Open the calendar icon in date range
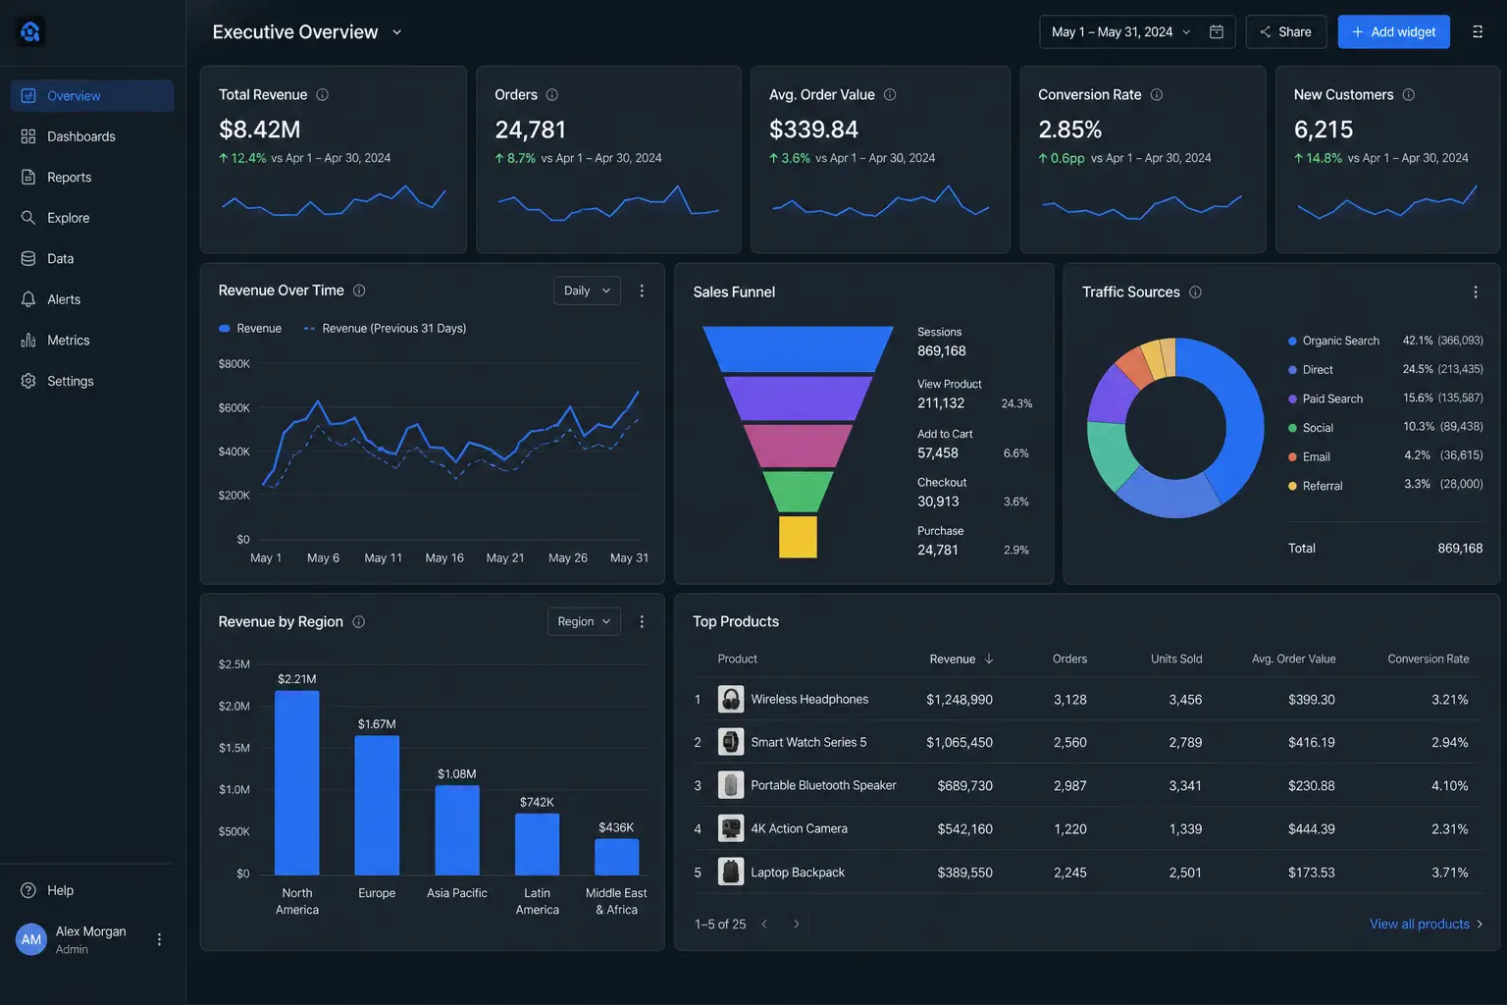This screenshot has width=1507, height=1005. pos(1217,32)
